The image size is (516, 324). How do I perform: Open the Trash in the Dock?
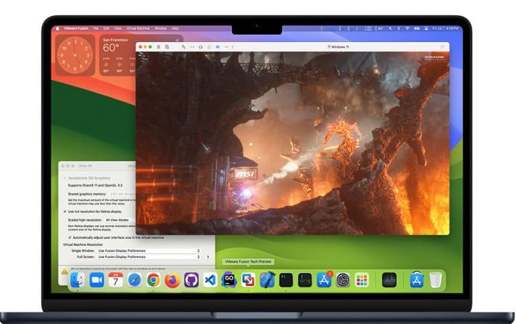coord(435,280)
